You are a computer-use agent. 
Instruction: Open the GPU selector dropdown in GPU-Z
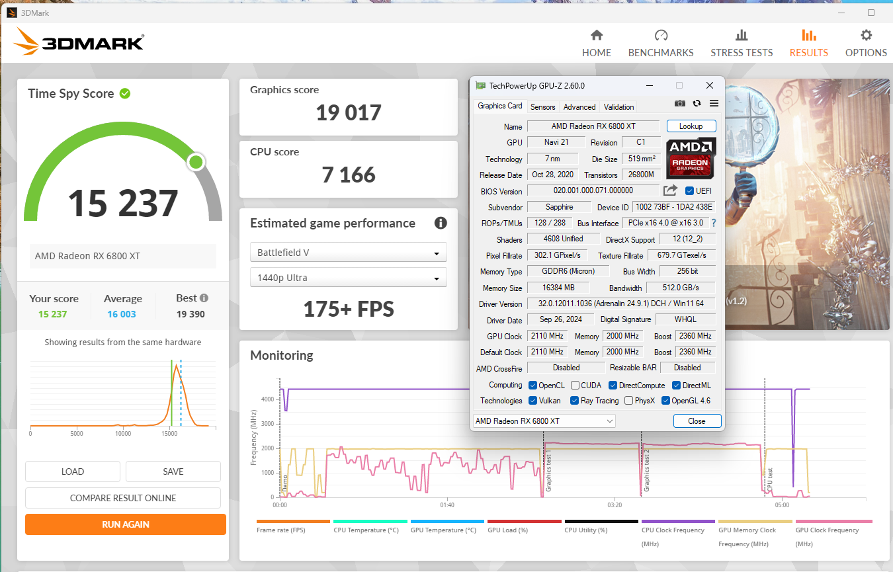point(544,421)
